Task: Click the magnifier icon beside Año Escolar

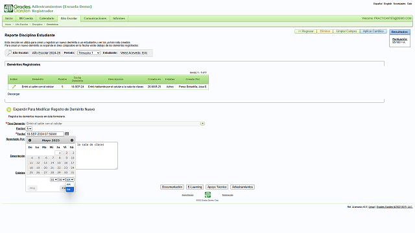Action: (x=9, y=53)
